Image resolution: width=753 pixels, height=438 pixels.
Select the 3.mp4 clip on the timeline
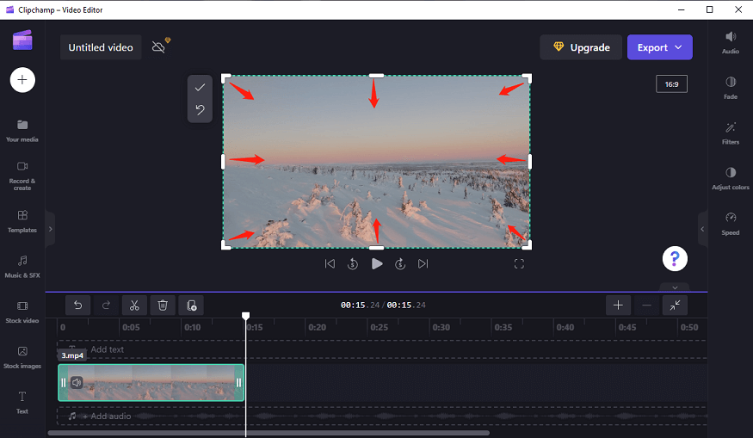tap(151, 382)
